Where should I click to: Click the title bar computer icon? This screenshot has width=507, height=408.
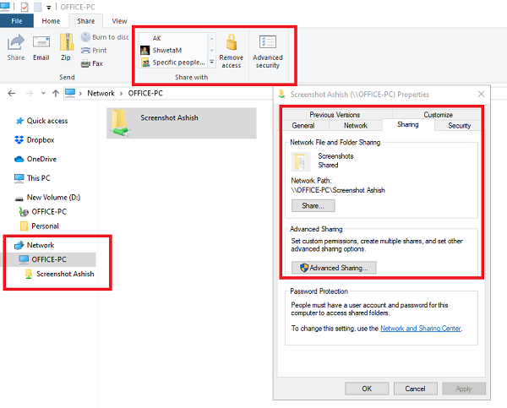(x=5, y=7)
